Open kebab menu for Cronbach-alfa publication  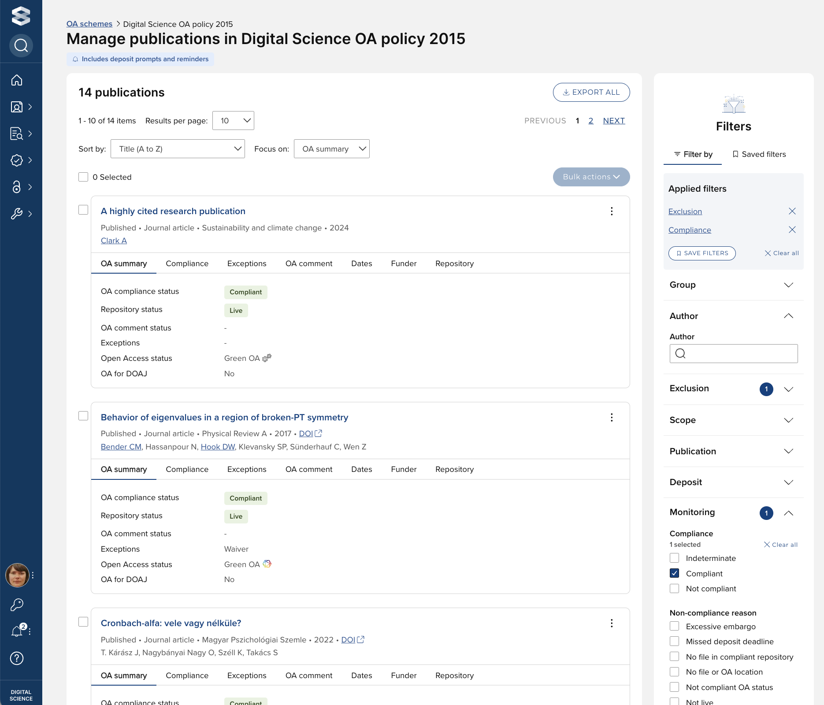tap(612, 623)
